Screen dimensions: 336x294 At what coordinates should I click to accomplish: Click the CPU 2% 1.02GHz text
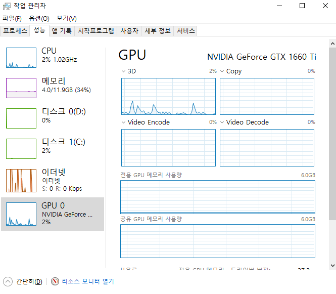coord(59,59)
